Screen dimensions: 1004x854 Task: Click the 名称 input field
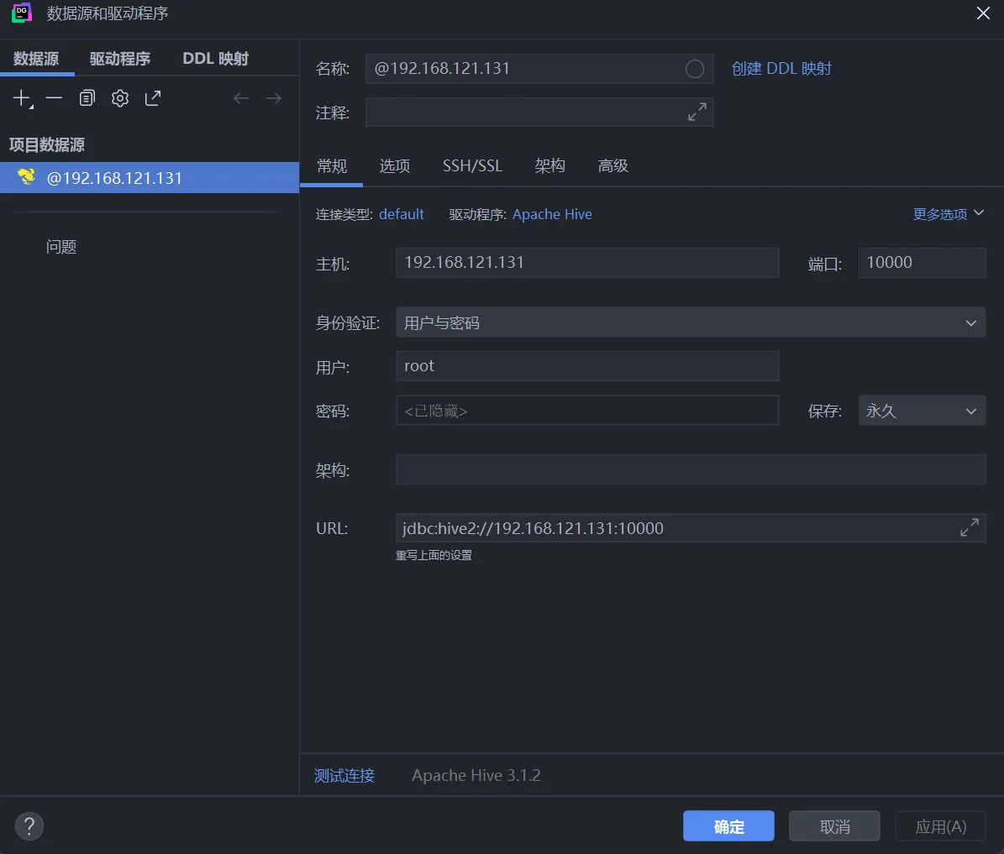click(x=539, y=69)
